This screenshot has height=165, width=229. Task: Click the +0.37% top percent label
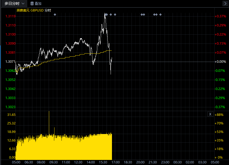click(220, 16)
